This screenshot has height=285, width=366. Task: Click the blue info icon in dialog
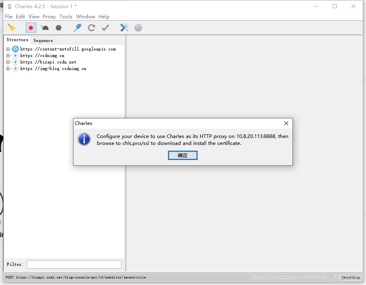(84, 140)
